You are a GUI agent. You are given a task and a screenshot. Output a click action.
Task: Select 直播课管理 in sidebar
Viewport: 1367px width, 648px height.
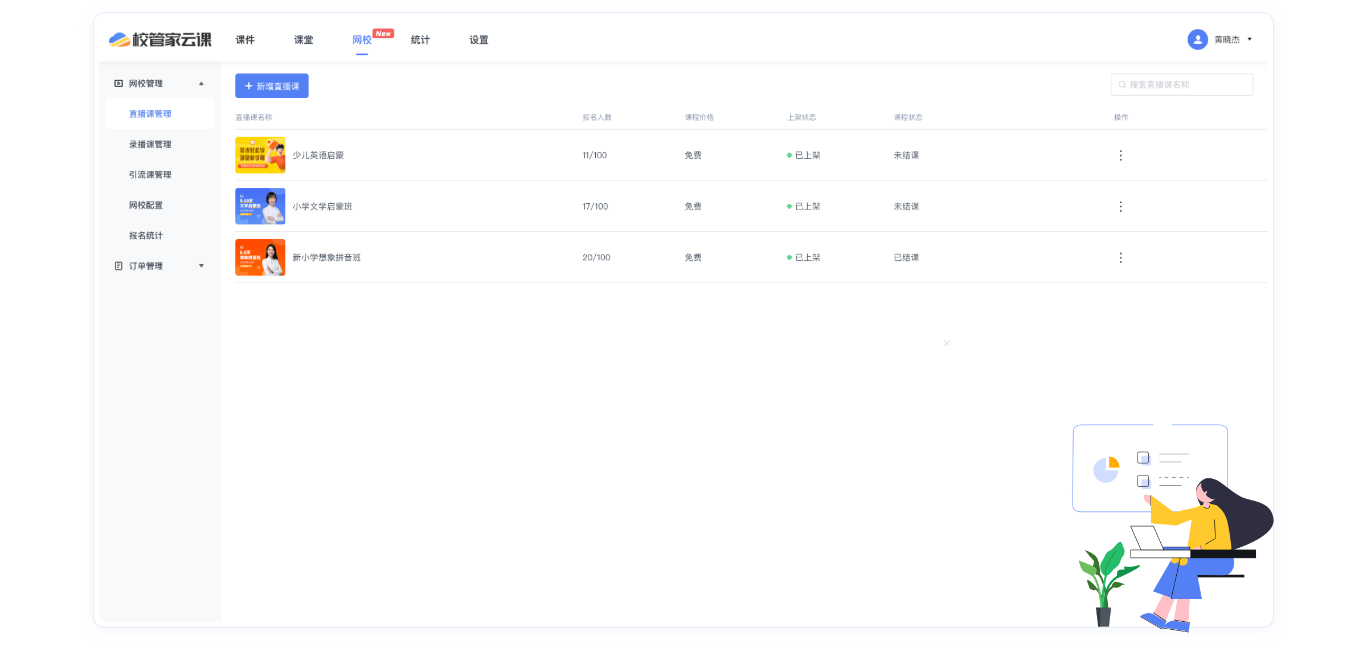click(x=150, y=114)
